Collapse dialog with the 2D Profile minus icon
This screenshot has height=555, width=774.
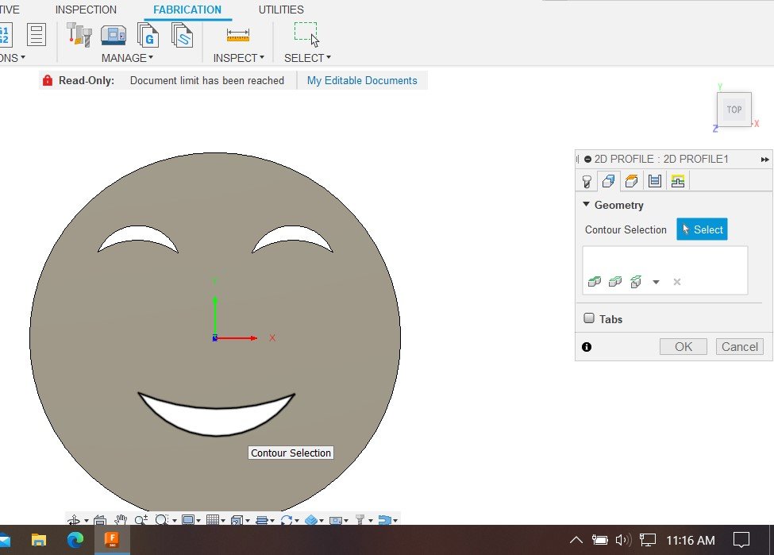pyautogui.click(x=587, y=160)
